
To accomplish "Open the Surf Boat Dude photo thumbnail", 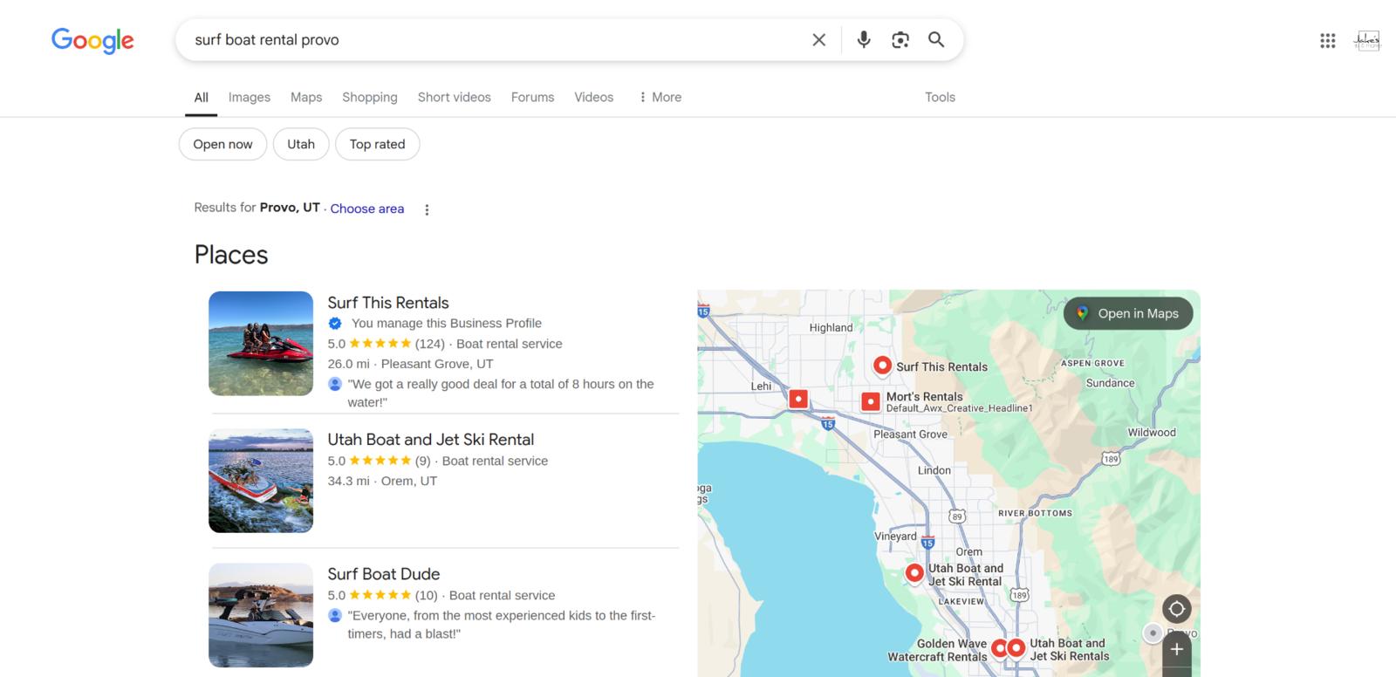I will click(x=261, y=615).
